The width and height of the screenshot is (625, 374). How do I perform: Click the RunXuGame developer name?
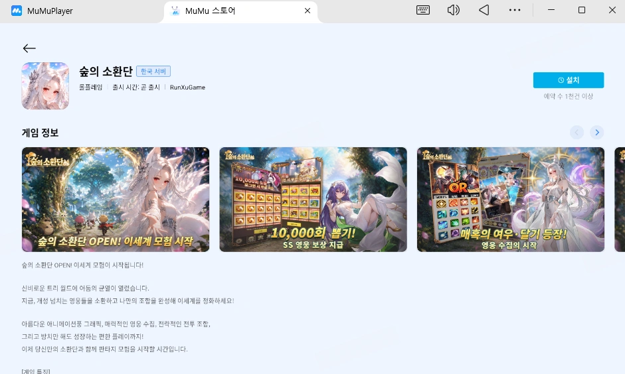click(x=187, y=88)
